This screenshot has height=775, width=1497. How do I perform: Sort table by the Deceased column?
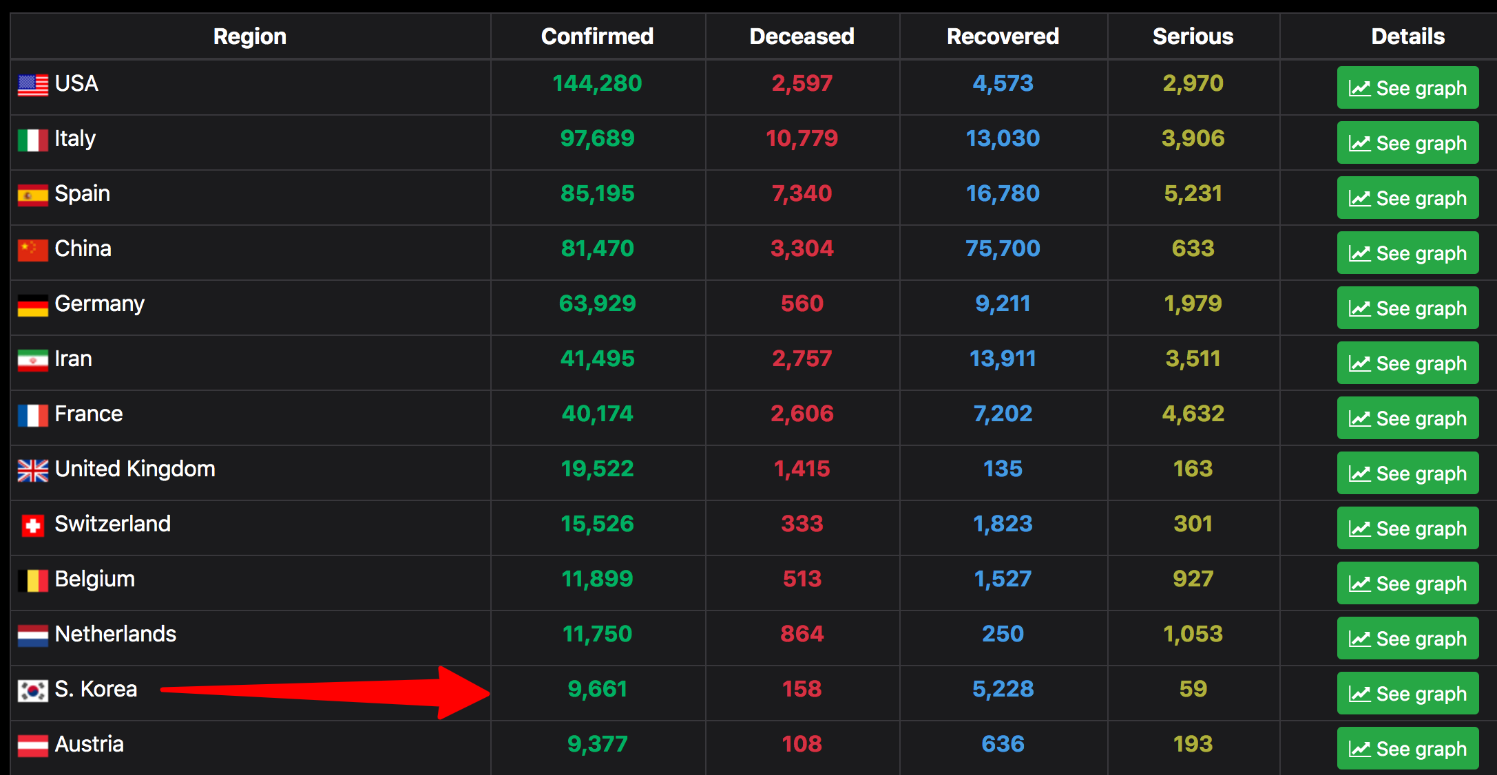click(x=802, y=36)
